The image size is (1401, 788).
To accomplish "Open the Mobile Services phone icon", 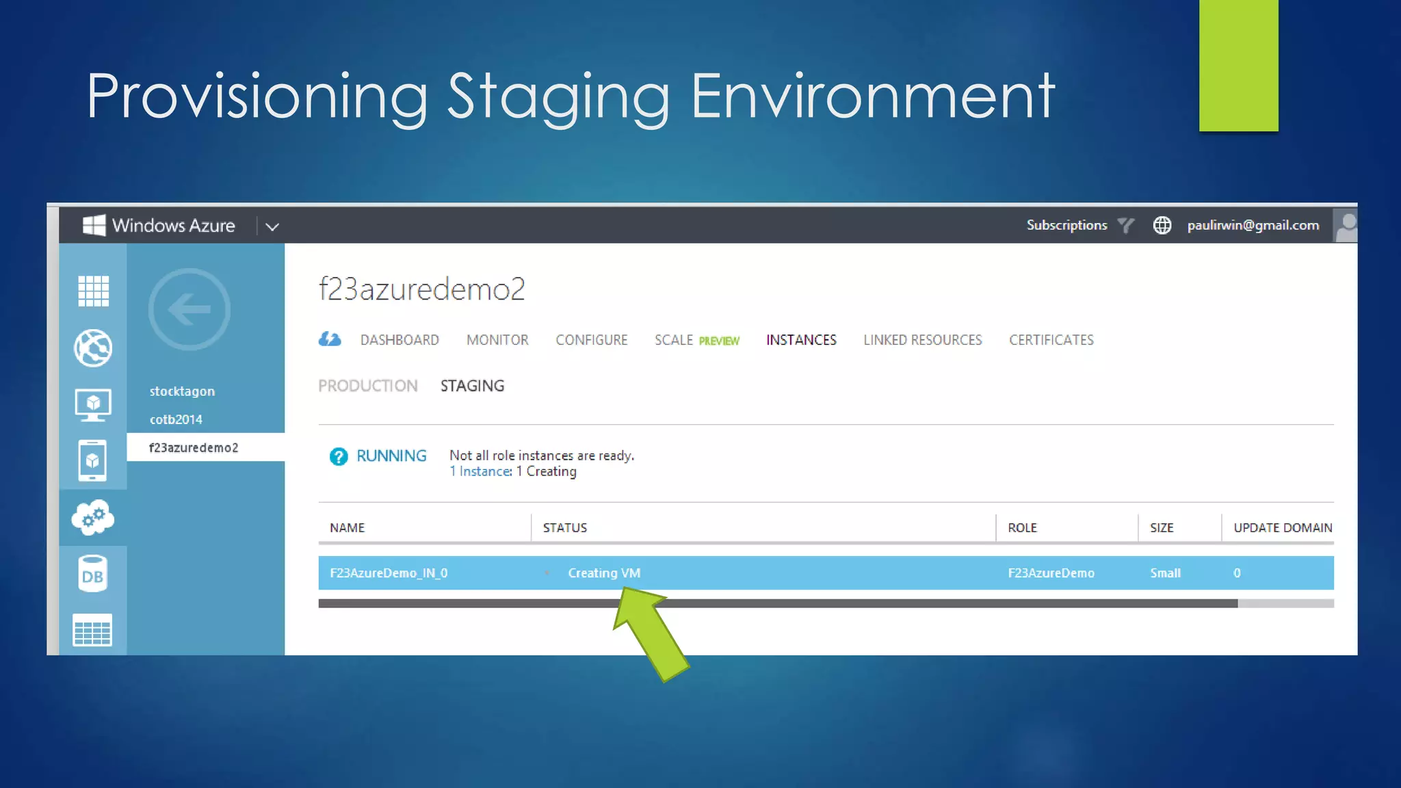I will 93,461.
